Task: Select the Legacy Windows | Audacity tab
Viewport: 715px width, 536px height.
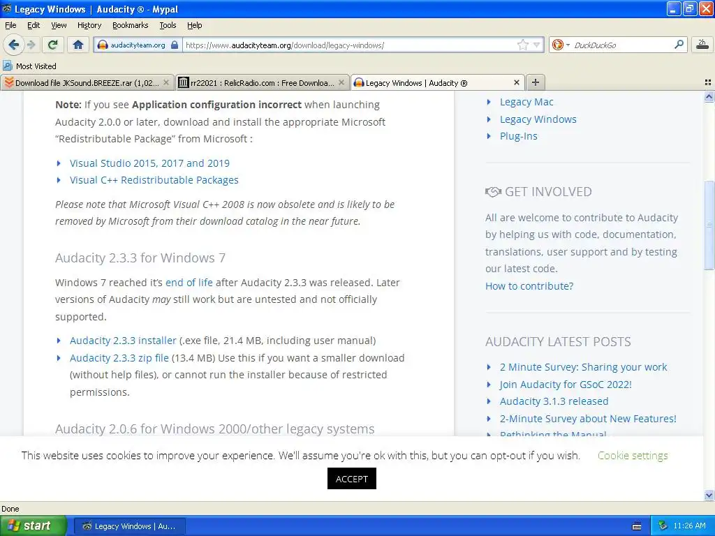Action: point(437,83)
